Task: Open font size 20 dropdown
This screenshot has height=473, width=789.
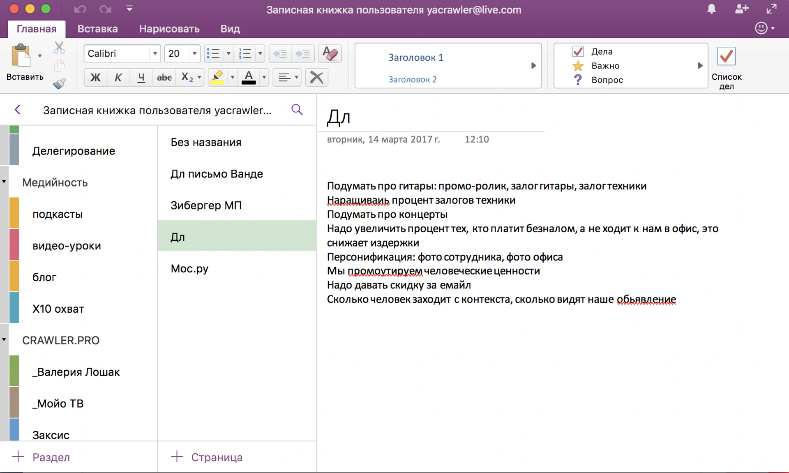Action: [194, 53]
